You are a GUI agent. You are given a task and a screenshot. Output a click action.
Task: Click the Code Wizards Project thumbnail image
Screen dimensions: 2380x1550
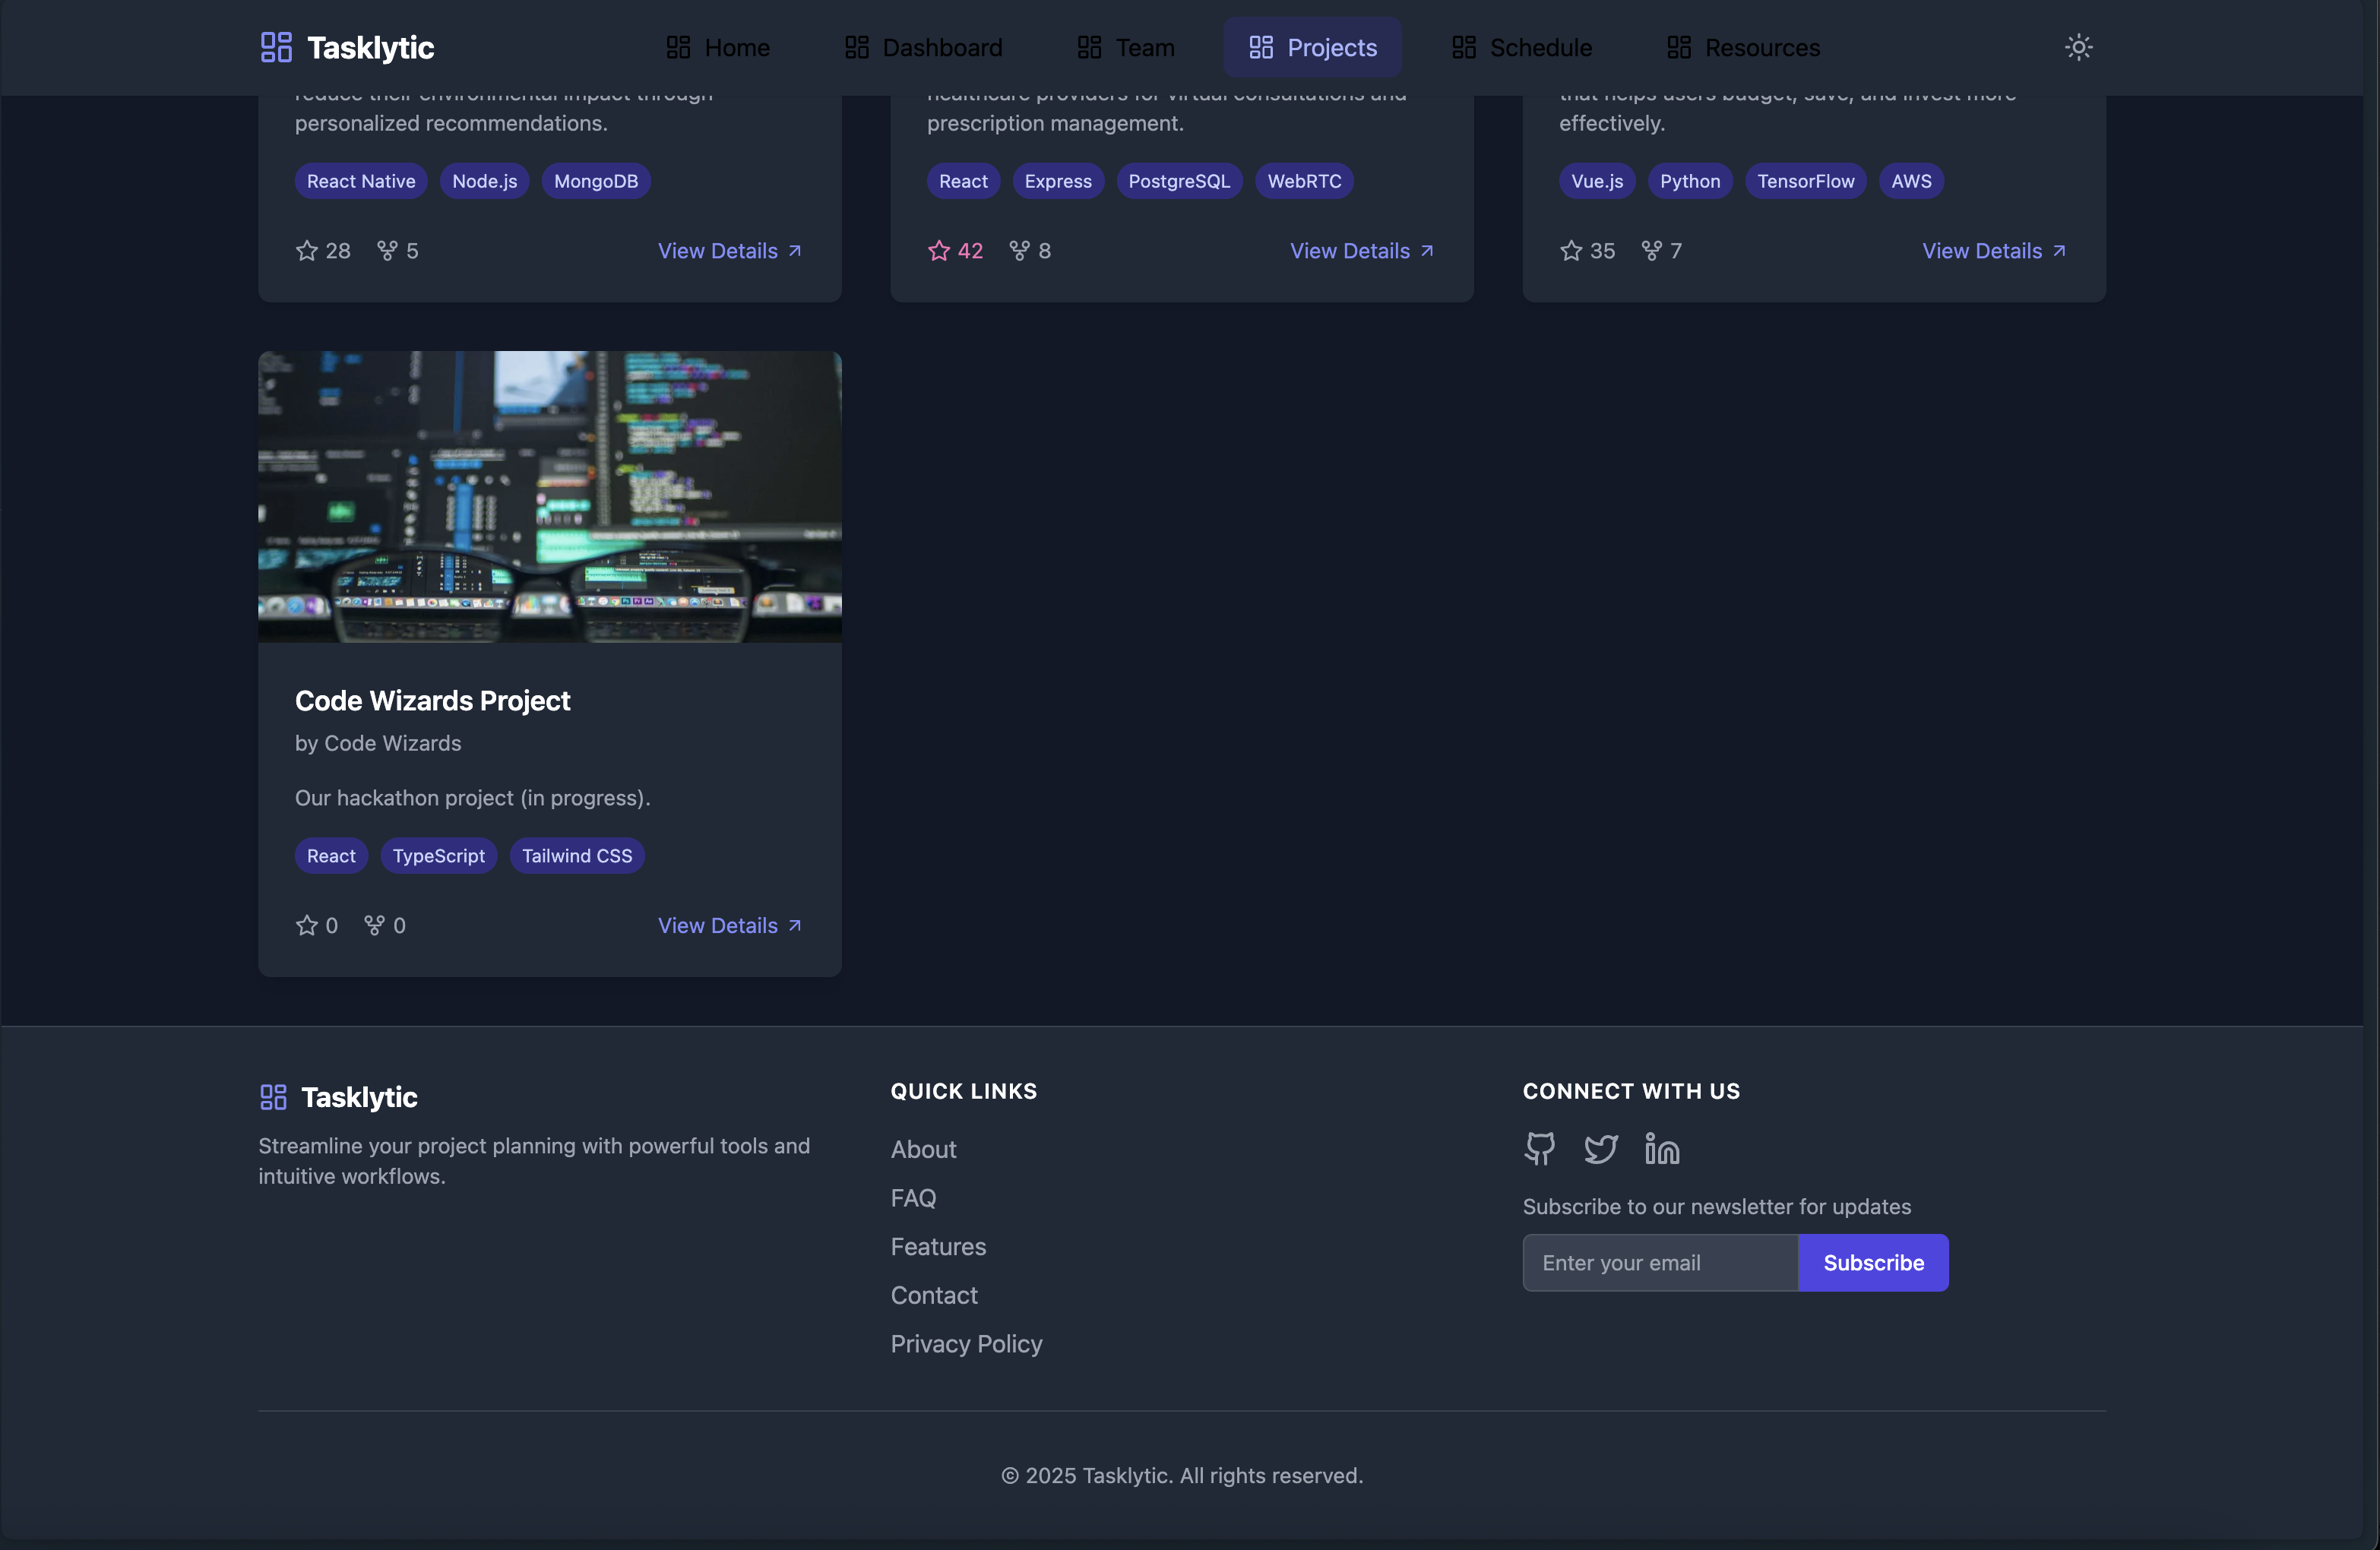click(x=549, y=496)
